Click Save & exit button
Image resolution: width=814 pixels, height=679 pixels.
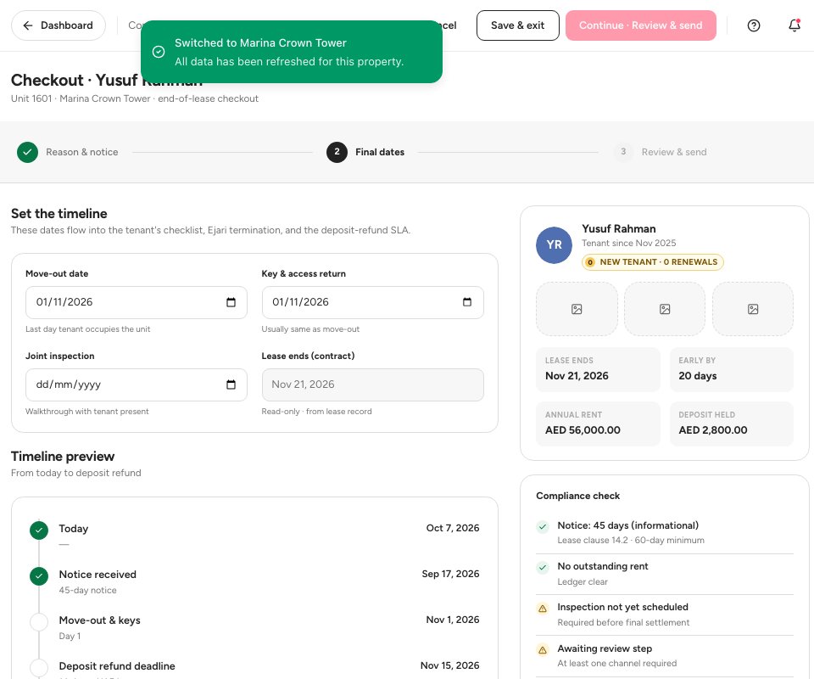517,25
